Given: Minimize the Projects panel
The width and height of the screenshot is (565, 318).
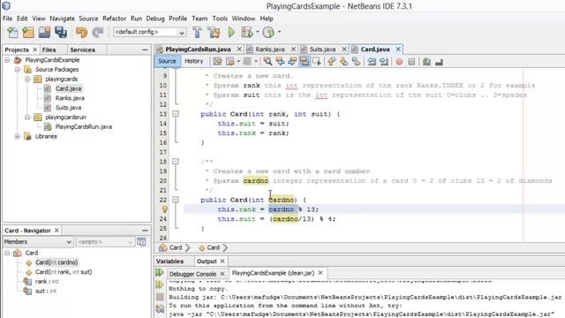Looking at the screenshot, I should (x=145, y=49).
